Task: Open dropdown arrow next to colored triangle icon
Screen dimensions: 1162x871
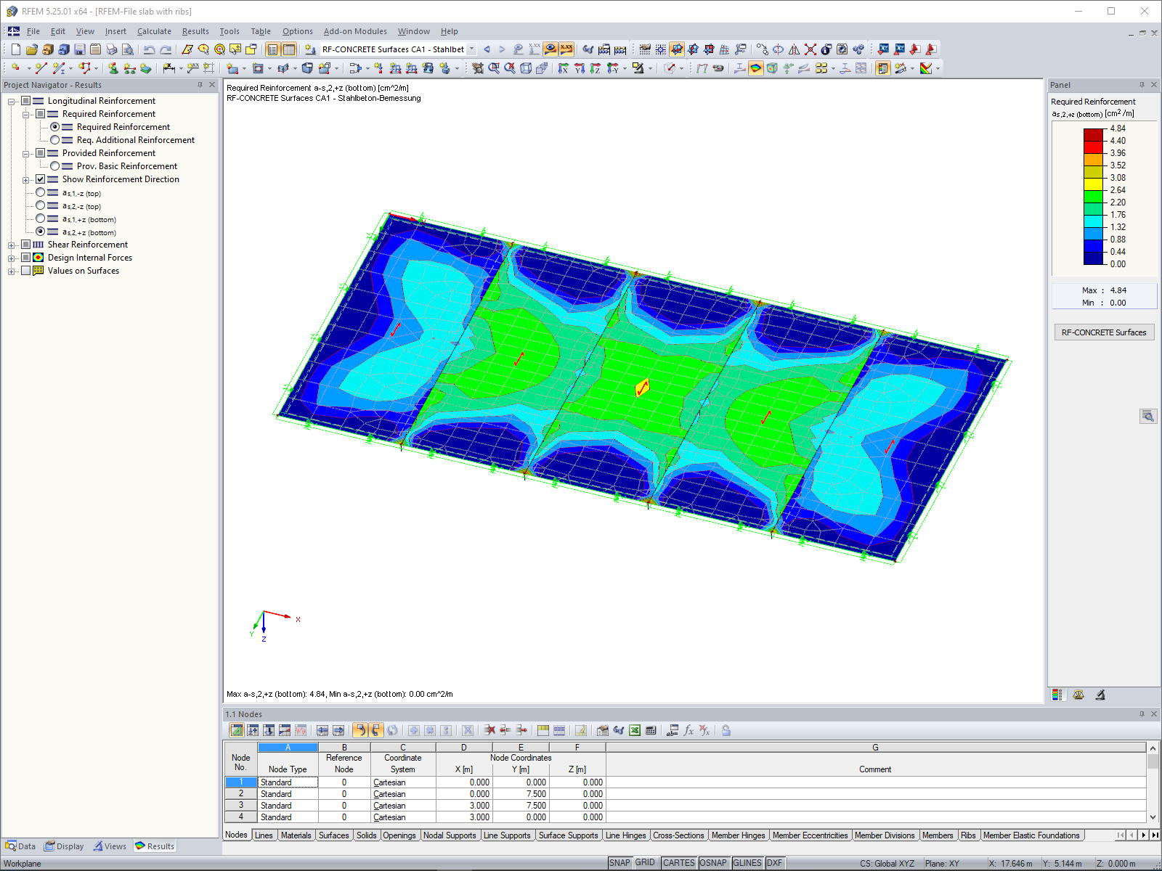Action: (x=938, y=68)
